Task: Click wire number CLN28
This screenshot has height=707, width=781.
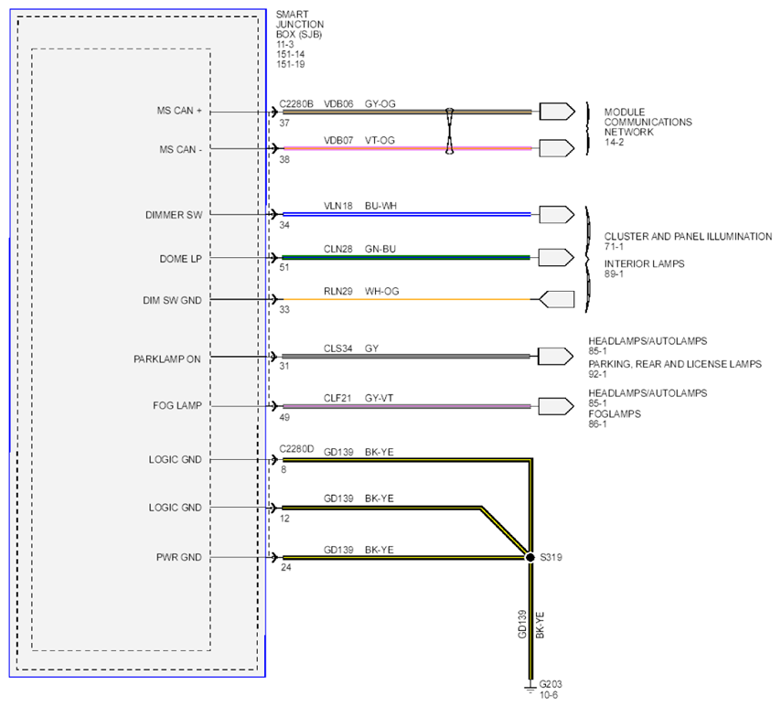Action: tap(338, 249)
